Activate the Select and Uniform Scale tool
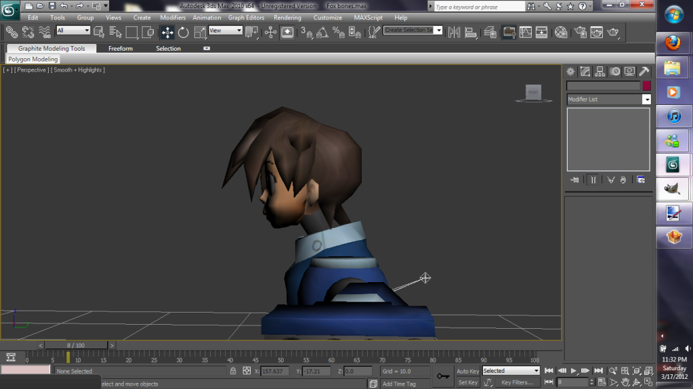 (x=199, y=32)
